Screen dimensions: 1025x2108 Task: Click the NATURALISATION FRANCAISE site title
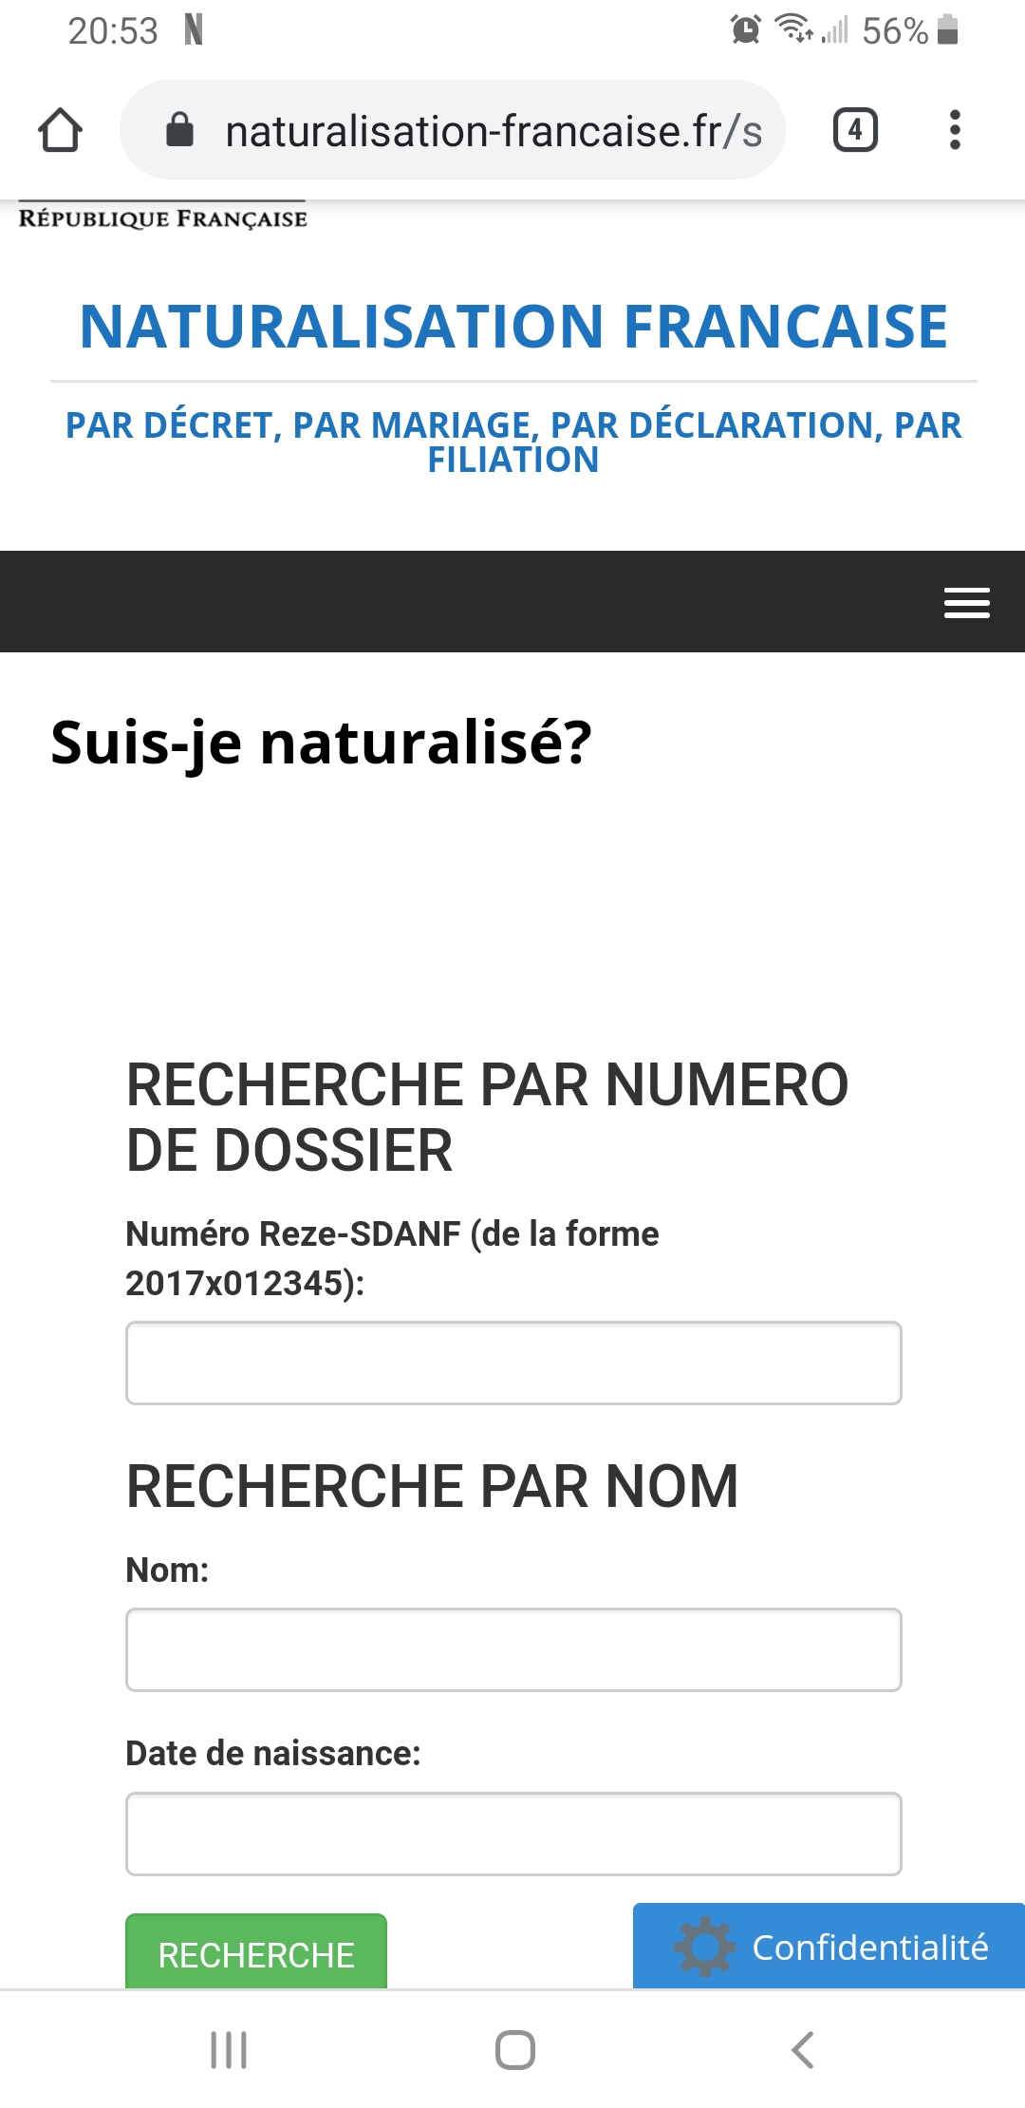(x=513, y=326)
